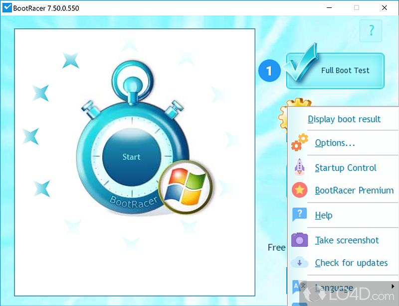The width and height of the screenshot is (399, 306).
Task: Click the purple camera screenshot icon
Action: pyautogui.click(x=299, y=240)
